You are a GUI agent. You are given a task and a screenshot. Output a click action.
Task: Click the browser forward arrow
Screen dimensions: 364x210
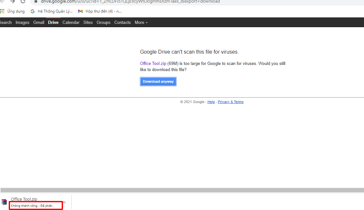[13, 1]
